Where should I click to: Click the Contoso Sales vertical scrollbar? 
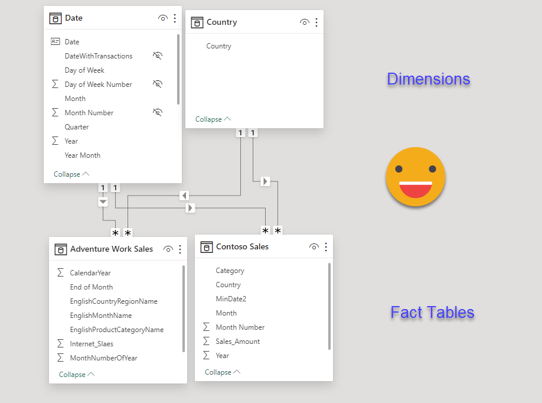(x=329, y=307)
